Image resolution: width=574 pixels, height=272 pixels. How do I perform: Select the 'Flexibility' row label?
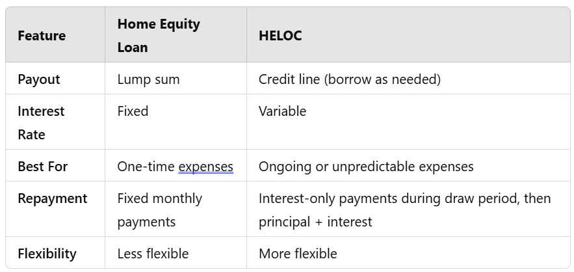click(x=47, y=254)
